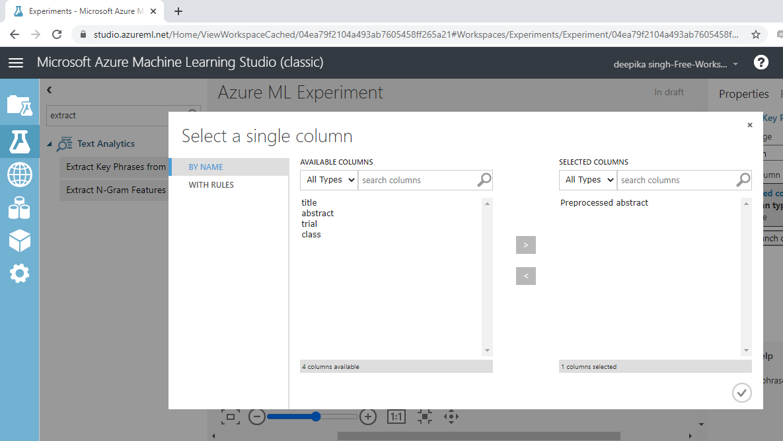The image size is (783, 441).
Task: Select 'trial' in available columns
Action: [x=309, y=223]
